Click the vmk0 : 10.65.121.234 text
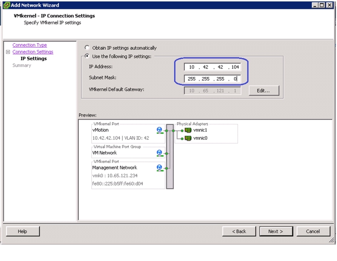The image size is (337, 261). [x=115, y=176]
